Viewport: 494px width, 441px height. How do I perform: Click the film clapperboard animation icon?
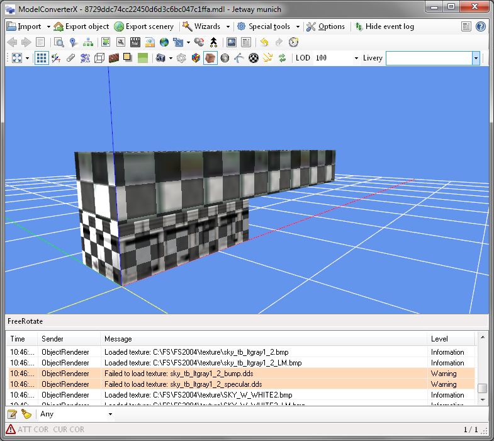tap(135, 42)
